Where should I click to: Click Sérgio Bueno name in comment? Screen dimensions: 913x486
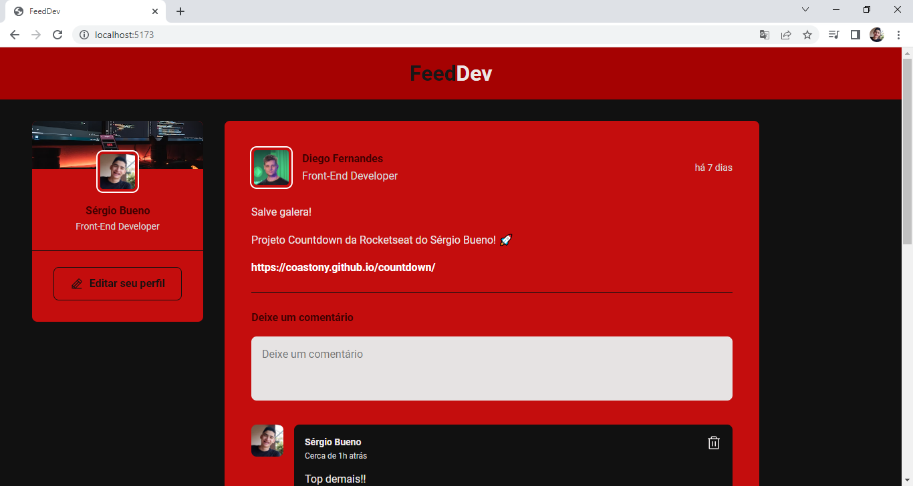coord(333,442)
